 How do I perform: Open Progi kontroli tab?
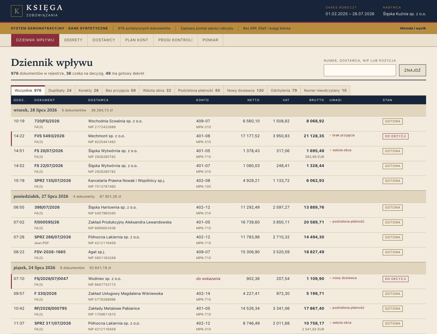click(175, 40)
